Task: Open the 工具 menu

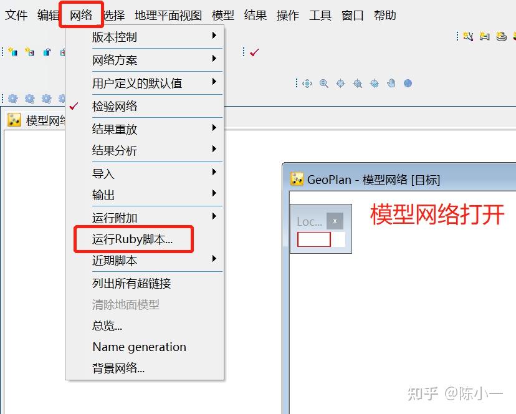Action: point(320,16)
